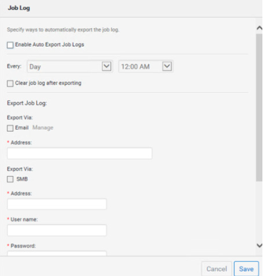
Task: Click the Password input field
Action: click(x=57, y=254)
